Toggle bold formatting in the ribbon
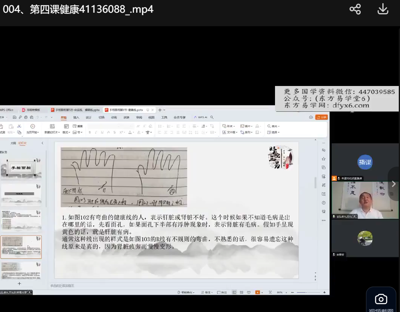400x312 pixels. coord(89,133)
